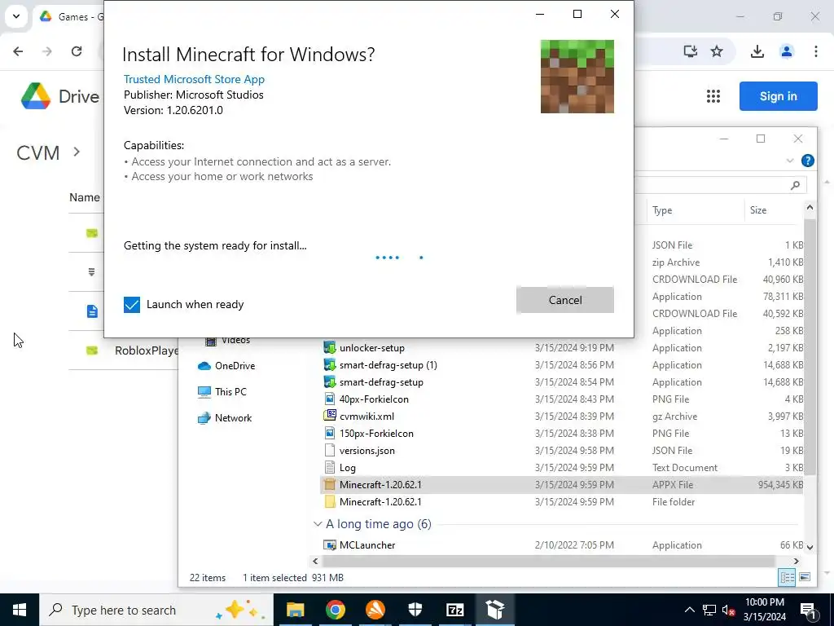The width and height of the screenshot is (834, 626).
Task: Switch to large icons view layout
Action: [805, 578]
